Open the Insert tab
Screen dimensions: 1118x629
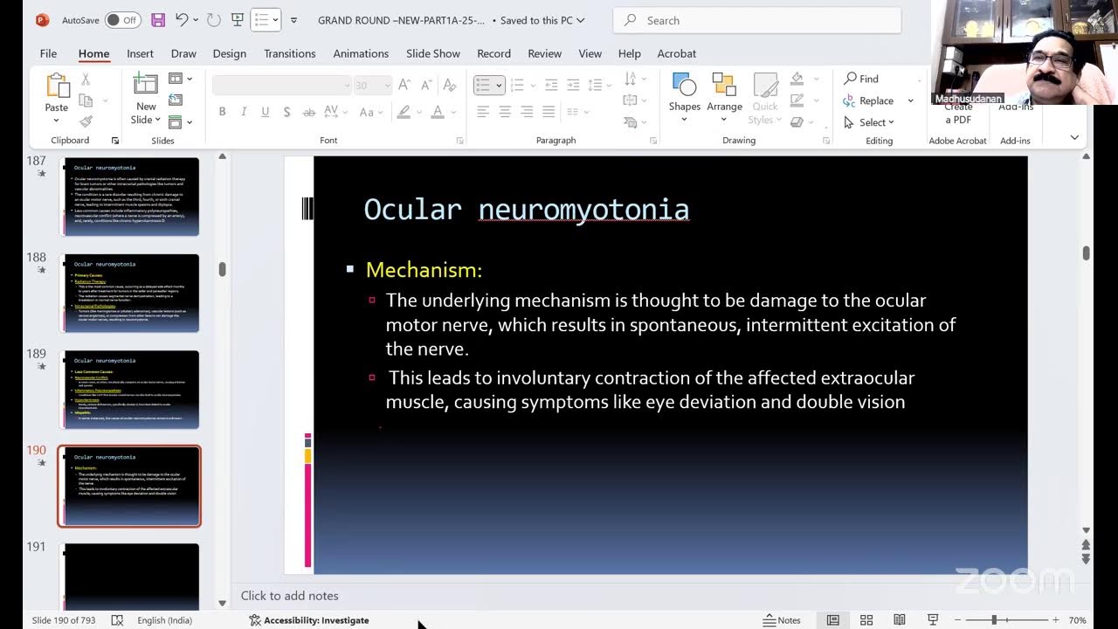pos(140,53)
